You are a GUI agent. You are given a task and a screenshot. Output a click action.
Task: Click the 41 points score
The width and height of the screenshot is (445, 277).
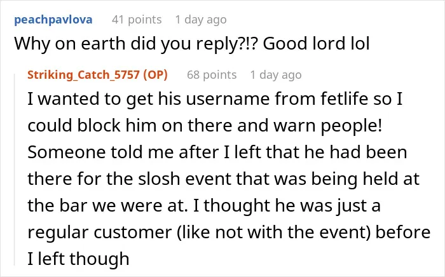pos(137,20)
